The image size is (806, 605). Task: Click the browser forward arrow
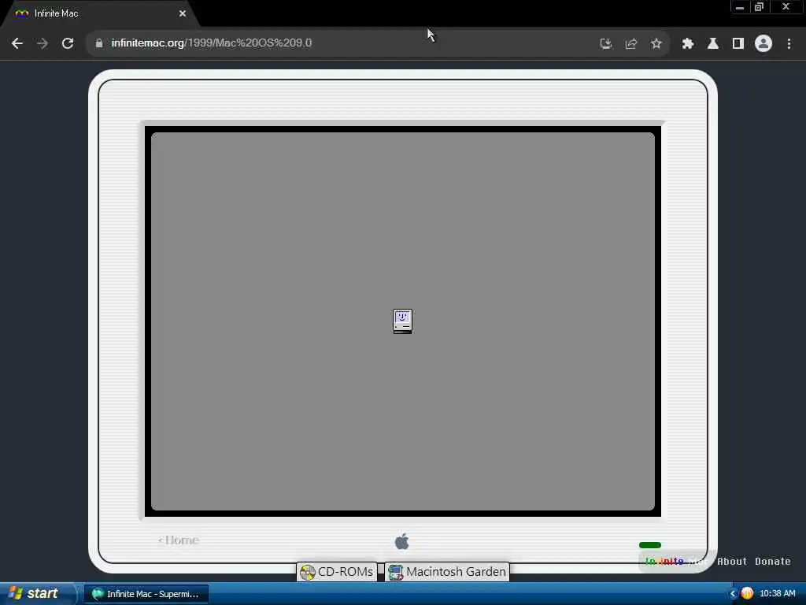[x=43, y=43]
